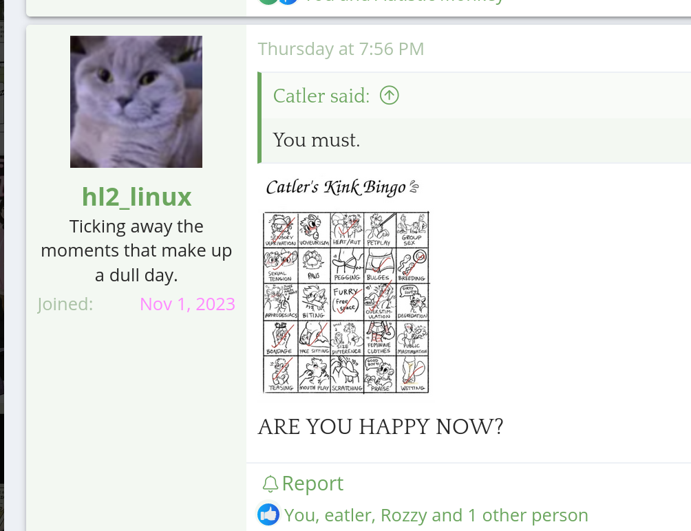Click the PRAISE cell in the bingo image

(380, 374)
